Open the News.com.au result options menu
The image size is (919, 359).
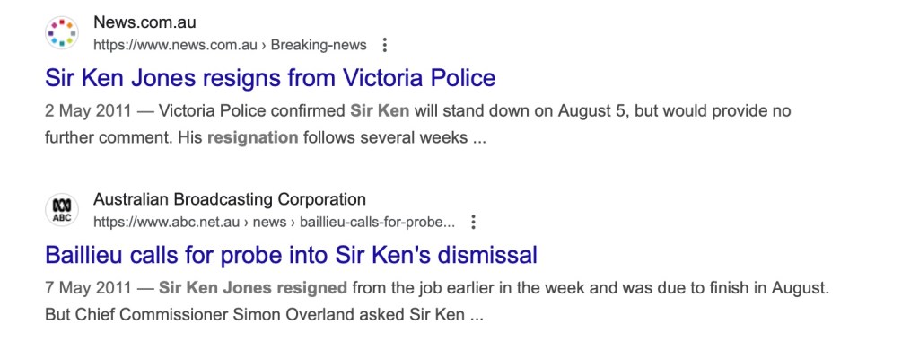[385, 44]
